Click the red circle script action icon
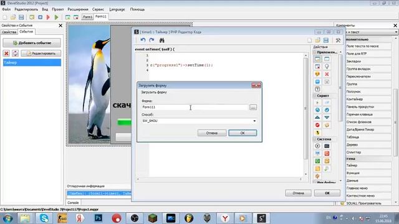This screenshot has width=399, height=224. tap(317, 125)
